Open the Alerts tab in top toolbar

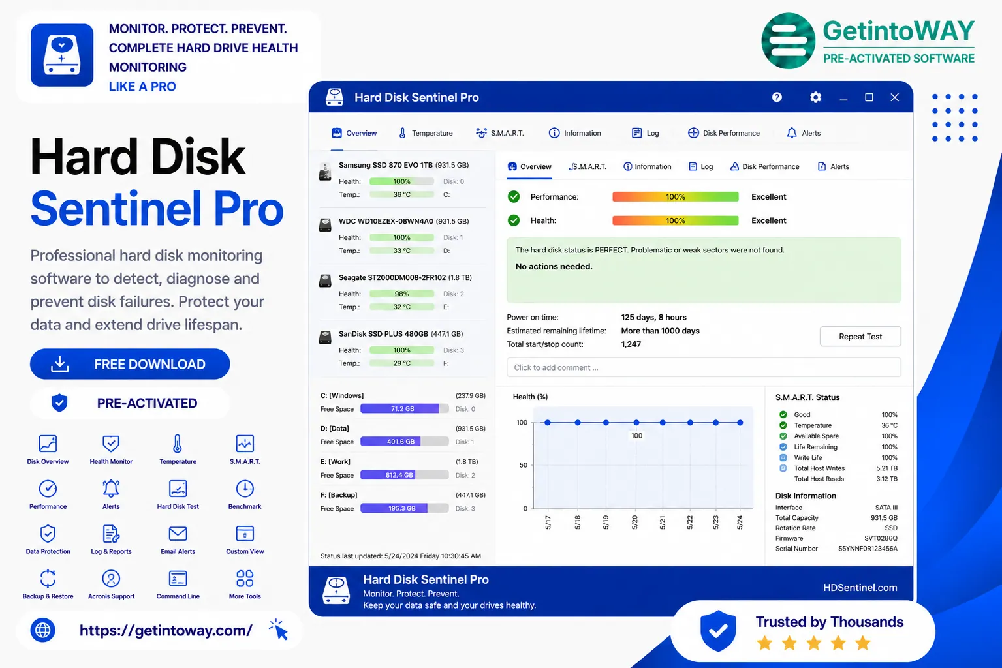pos(804,133)
